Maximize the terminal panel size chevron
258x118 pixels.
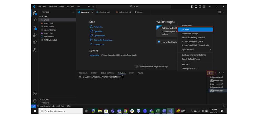pyautogui.click(x=220, y=73)
